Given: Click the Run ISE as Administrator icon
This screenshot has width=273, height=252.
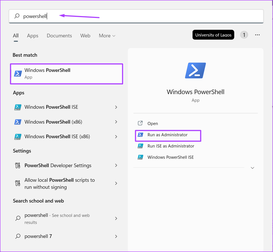Looking at the screenshot, I should pyautogui.click(x=140, y=146).
